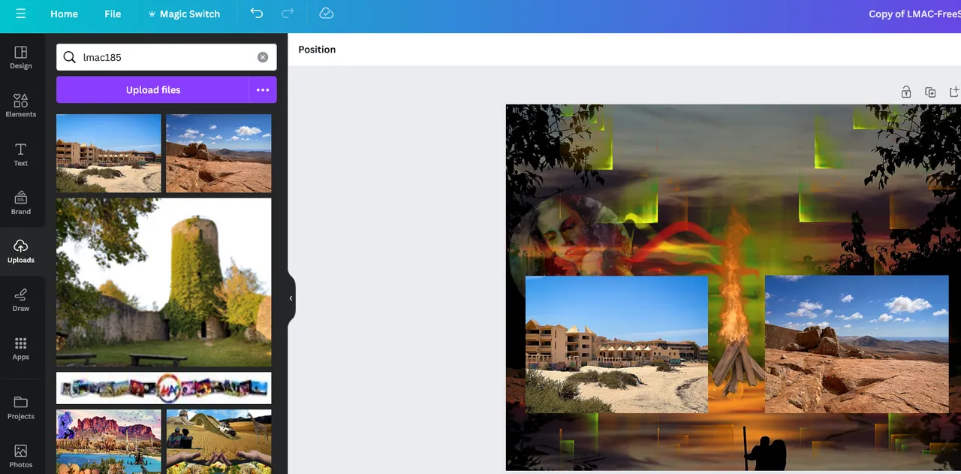This screenshot has height=474, width=961.
Task: Open the Text panel
Action: [21, 155]
